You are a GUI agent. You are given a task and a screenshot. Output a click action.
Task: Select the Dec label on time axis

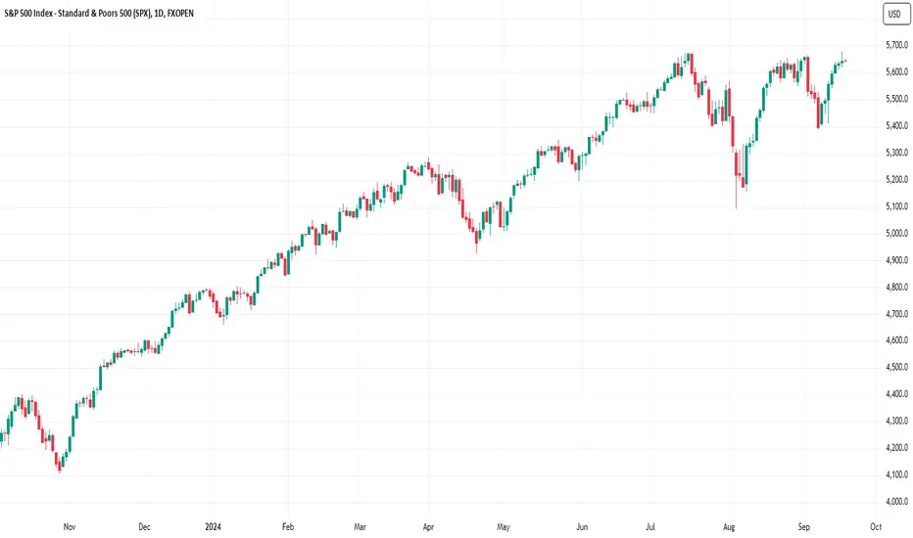tap(144, 527)
